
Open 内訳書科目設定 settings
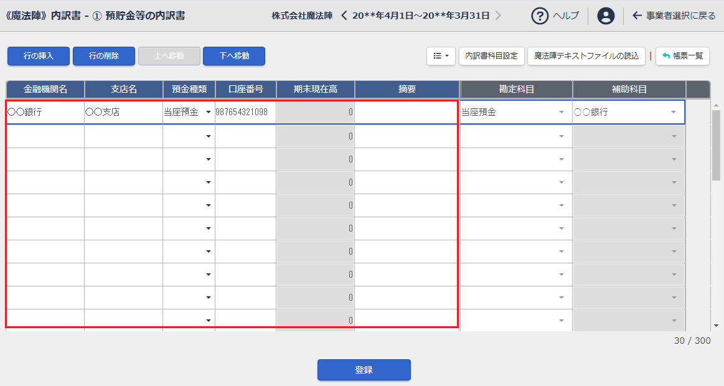pos(492,56)
